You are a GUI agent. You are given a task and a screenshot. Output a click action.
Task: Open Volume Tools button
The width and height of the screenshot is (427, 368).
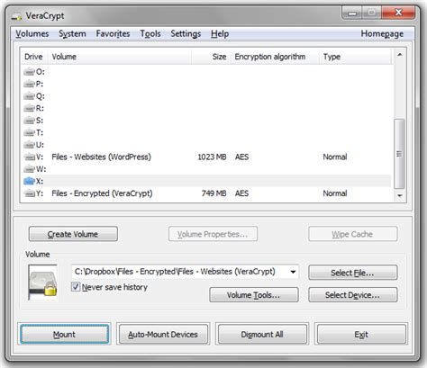(x=254, y=295)
